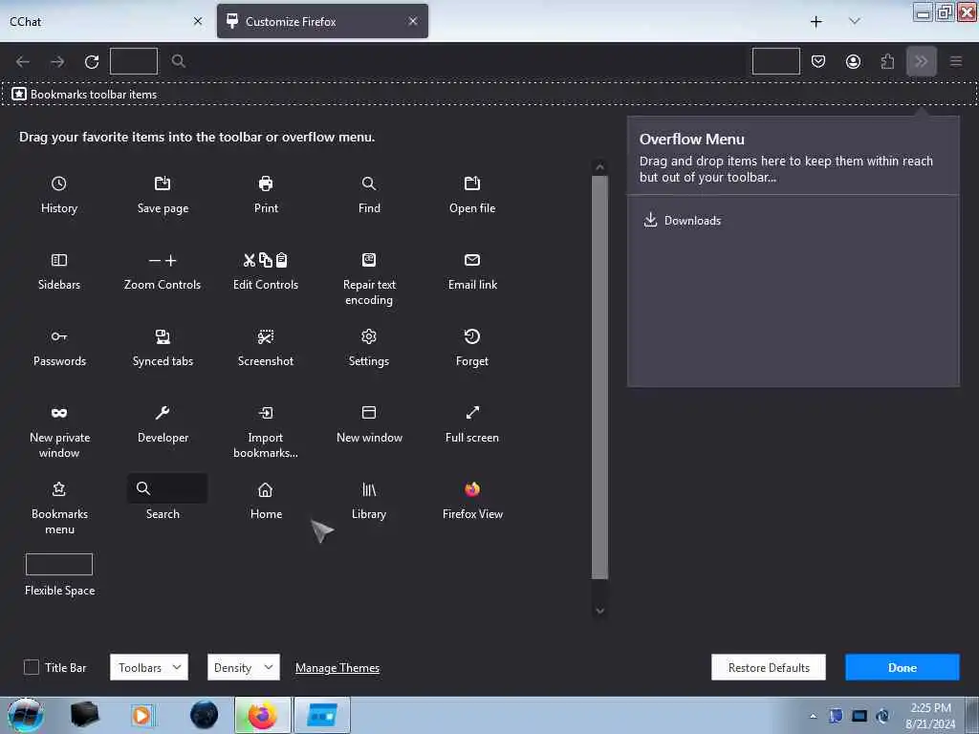Screen dimensions: 979x734
Task: Click the Email link icon
Action: (x=472, y=260)
